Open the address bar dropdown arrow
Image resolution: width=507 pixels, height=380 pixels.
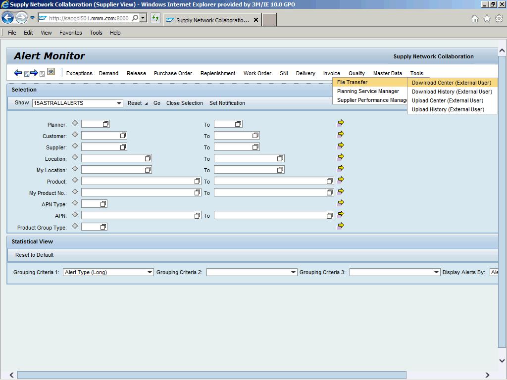click(143, 18)
